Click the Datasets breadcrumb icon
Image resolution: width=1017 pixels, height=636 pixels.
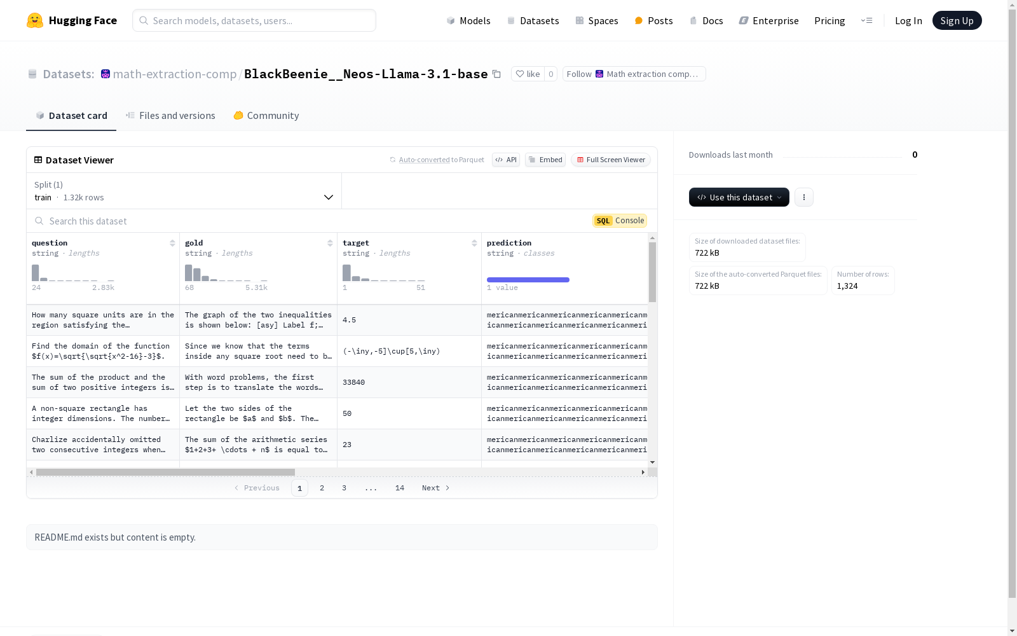click(32, 74)
